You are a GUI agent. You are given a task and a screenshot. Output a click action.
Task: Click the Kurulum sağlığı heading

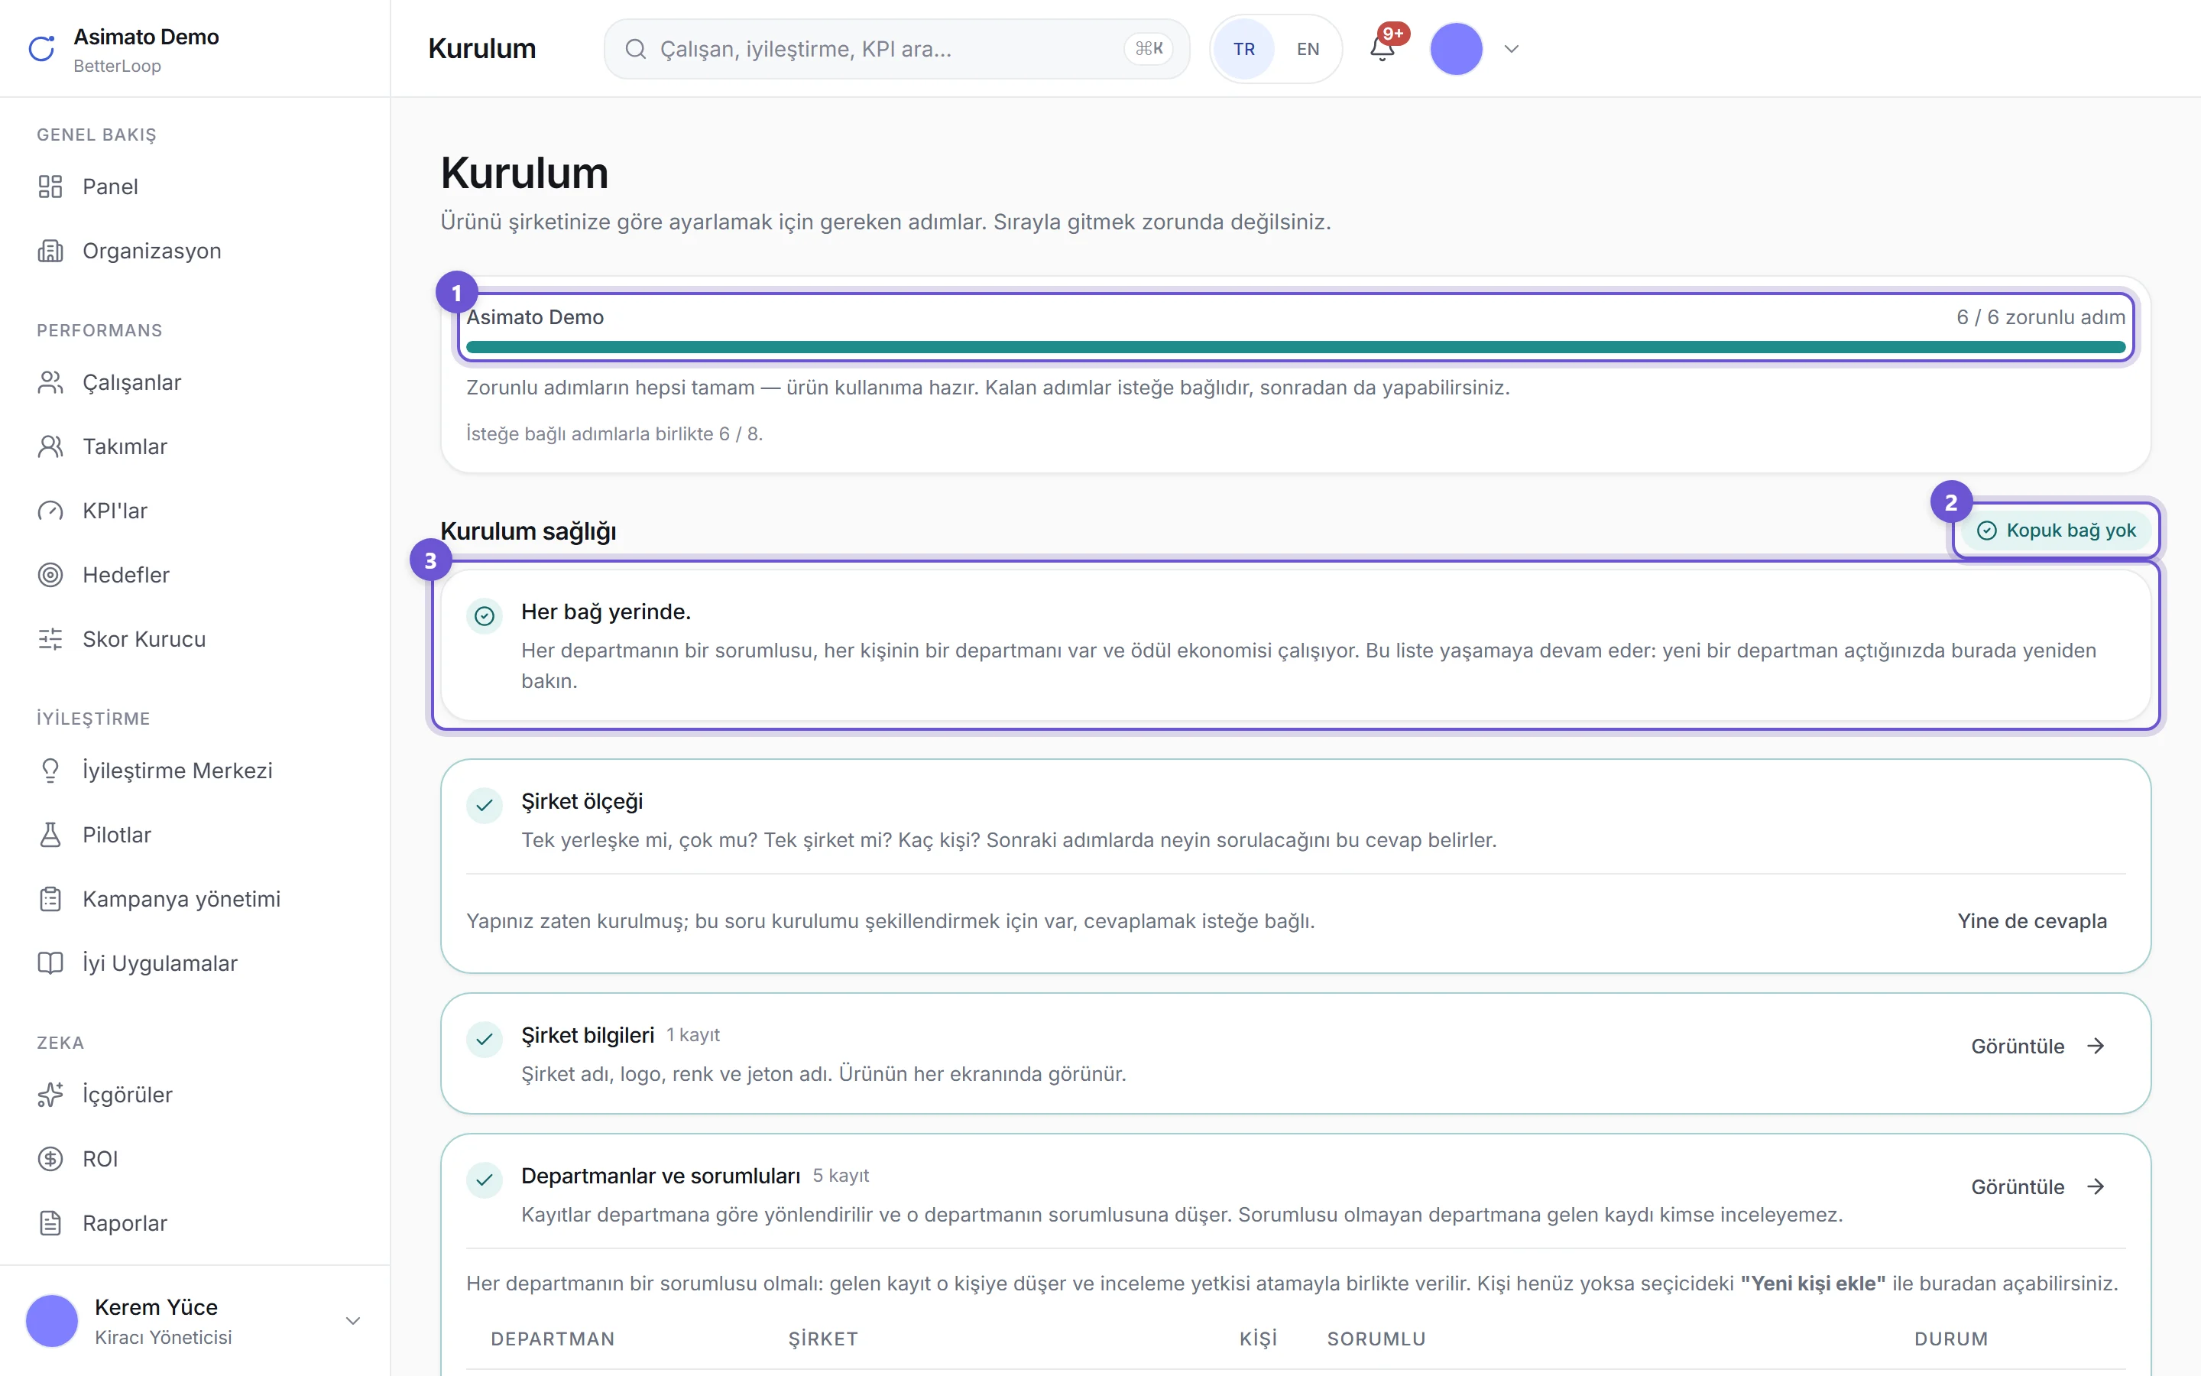[x=528, y=531]
